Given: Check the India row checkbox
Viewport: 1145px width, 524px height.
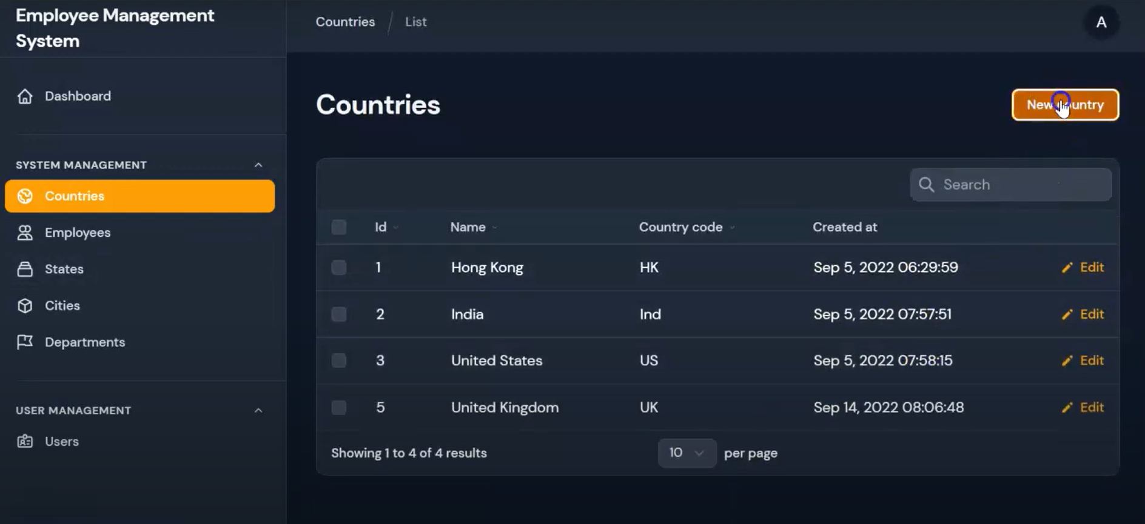Looking at the screenshot, I should [x=339, y=314].
